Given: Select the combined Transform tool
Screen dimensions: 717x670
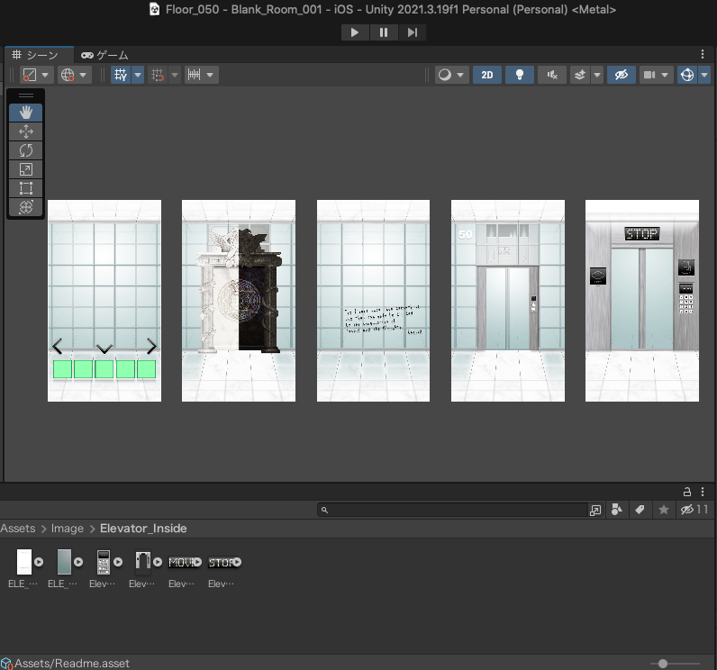Looking at the screenshot, I should 25,207.
